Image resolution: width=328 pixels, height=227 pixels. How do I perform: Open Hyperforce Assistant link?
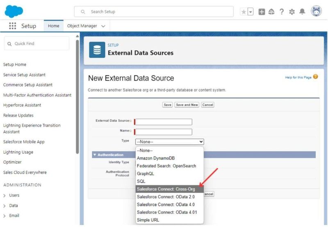[x=22, y=105]
